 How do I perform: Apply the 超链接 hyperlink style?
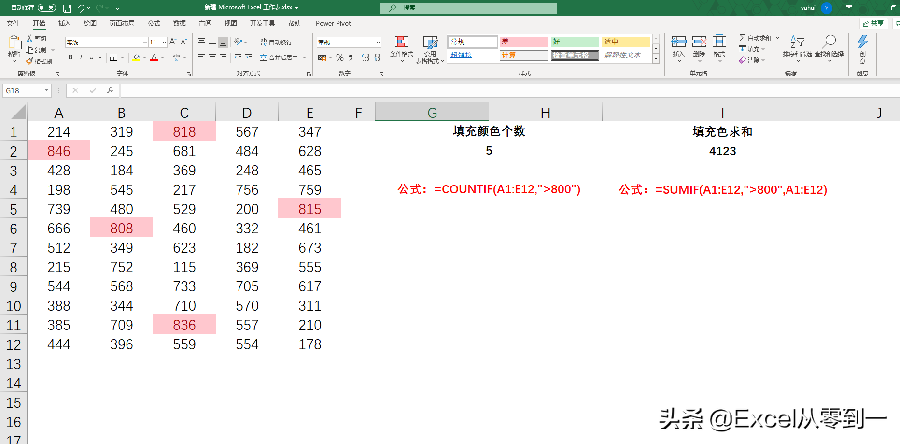point(461,55)
